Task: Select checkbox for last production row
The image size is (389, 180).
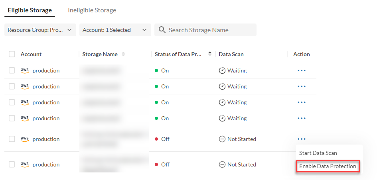Action: [x=12, y=164]
